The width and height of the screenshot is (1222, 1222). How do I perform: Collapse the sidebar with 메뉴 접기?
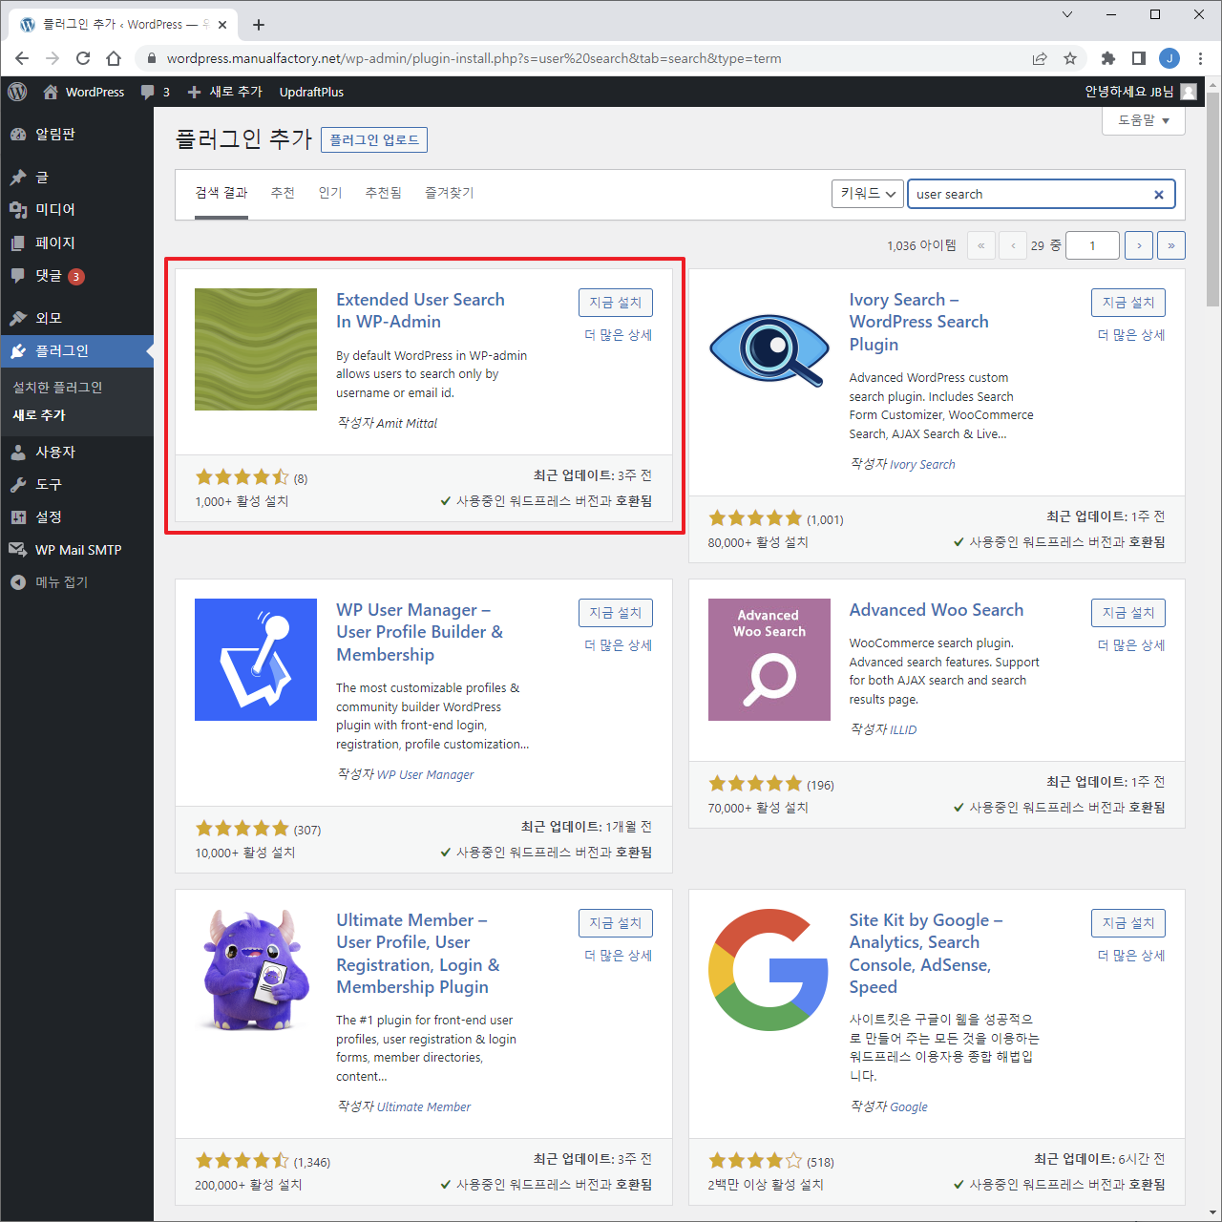coord(76,582)
